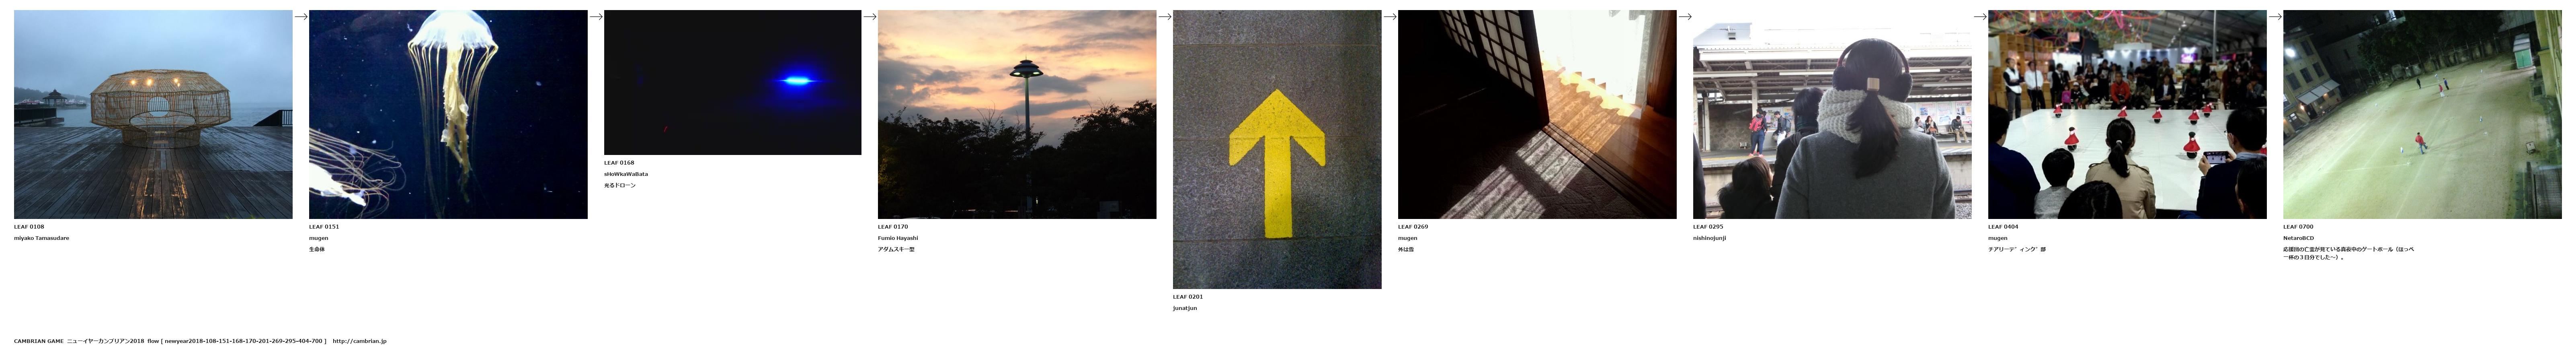The image size is (2576, 351).
Task: Click the arrow between LEAF 0295 and LEAF 0404
Action: 1980,16
